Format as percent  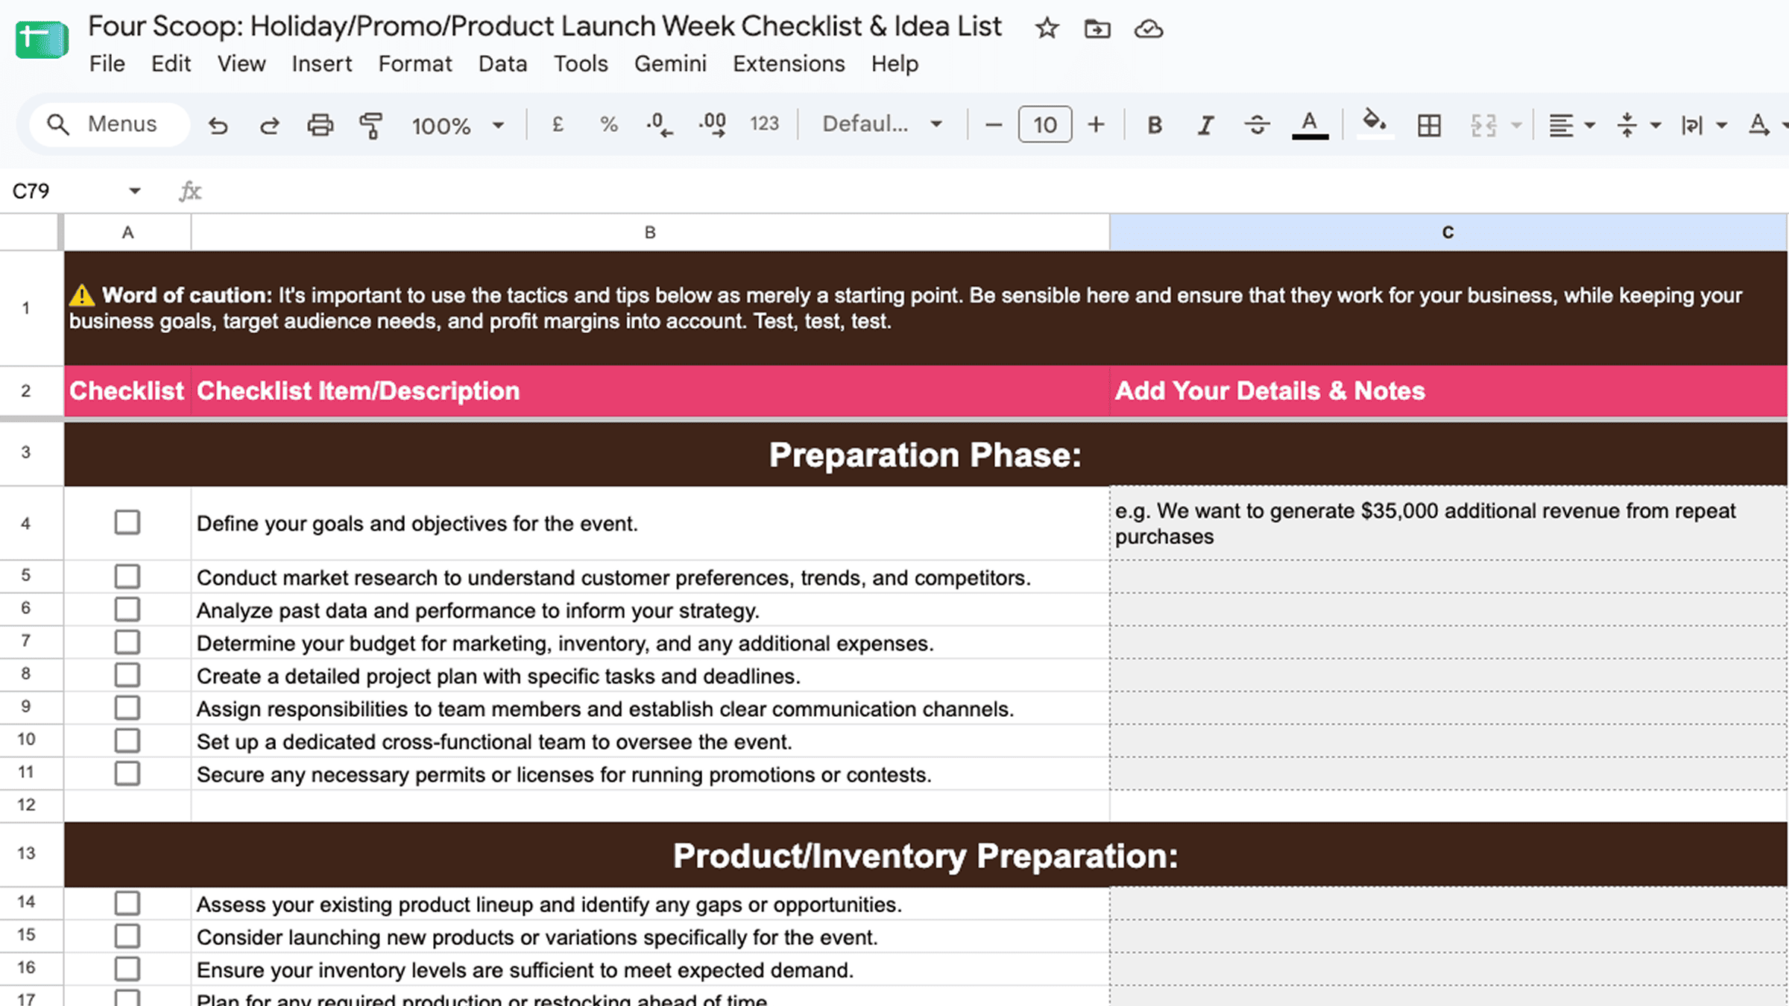click(609, 124)
